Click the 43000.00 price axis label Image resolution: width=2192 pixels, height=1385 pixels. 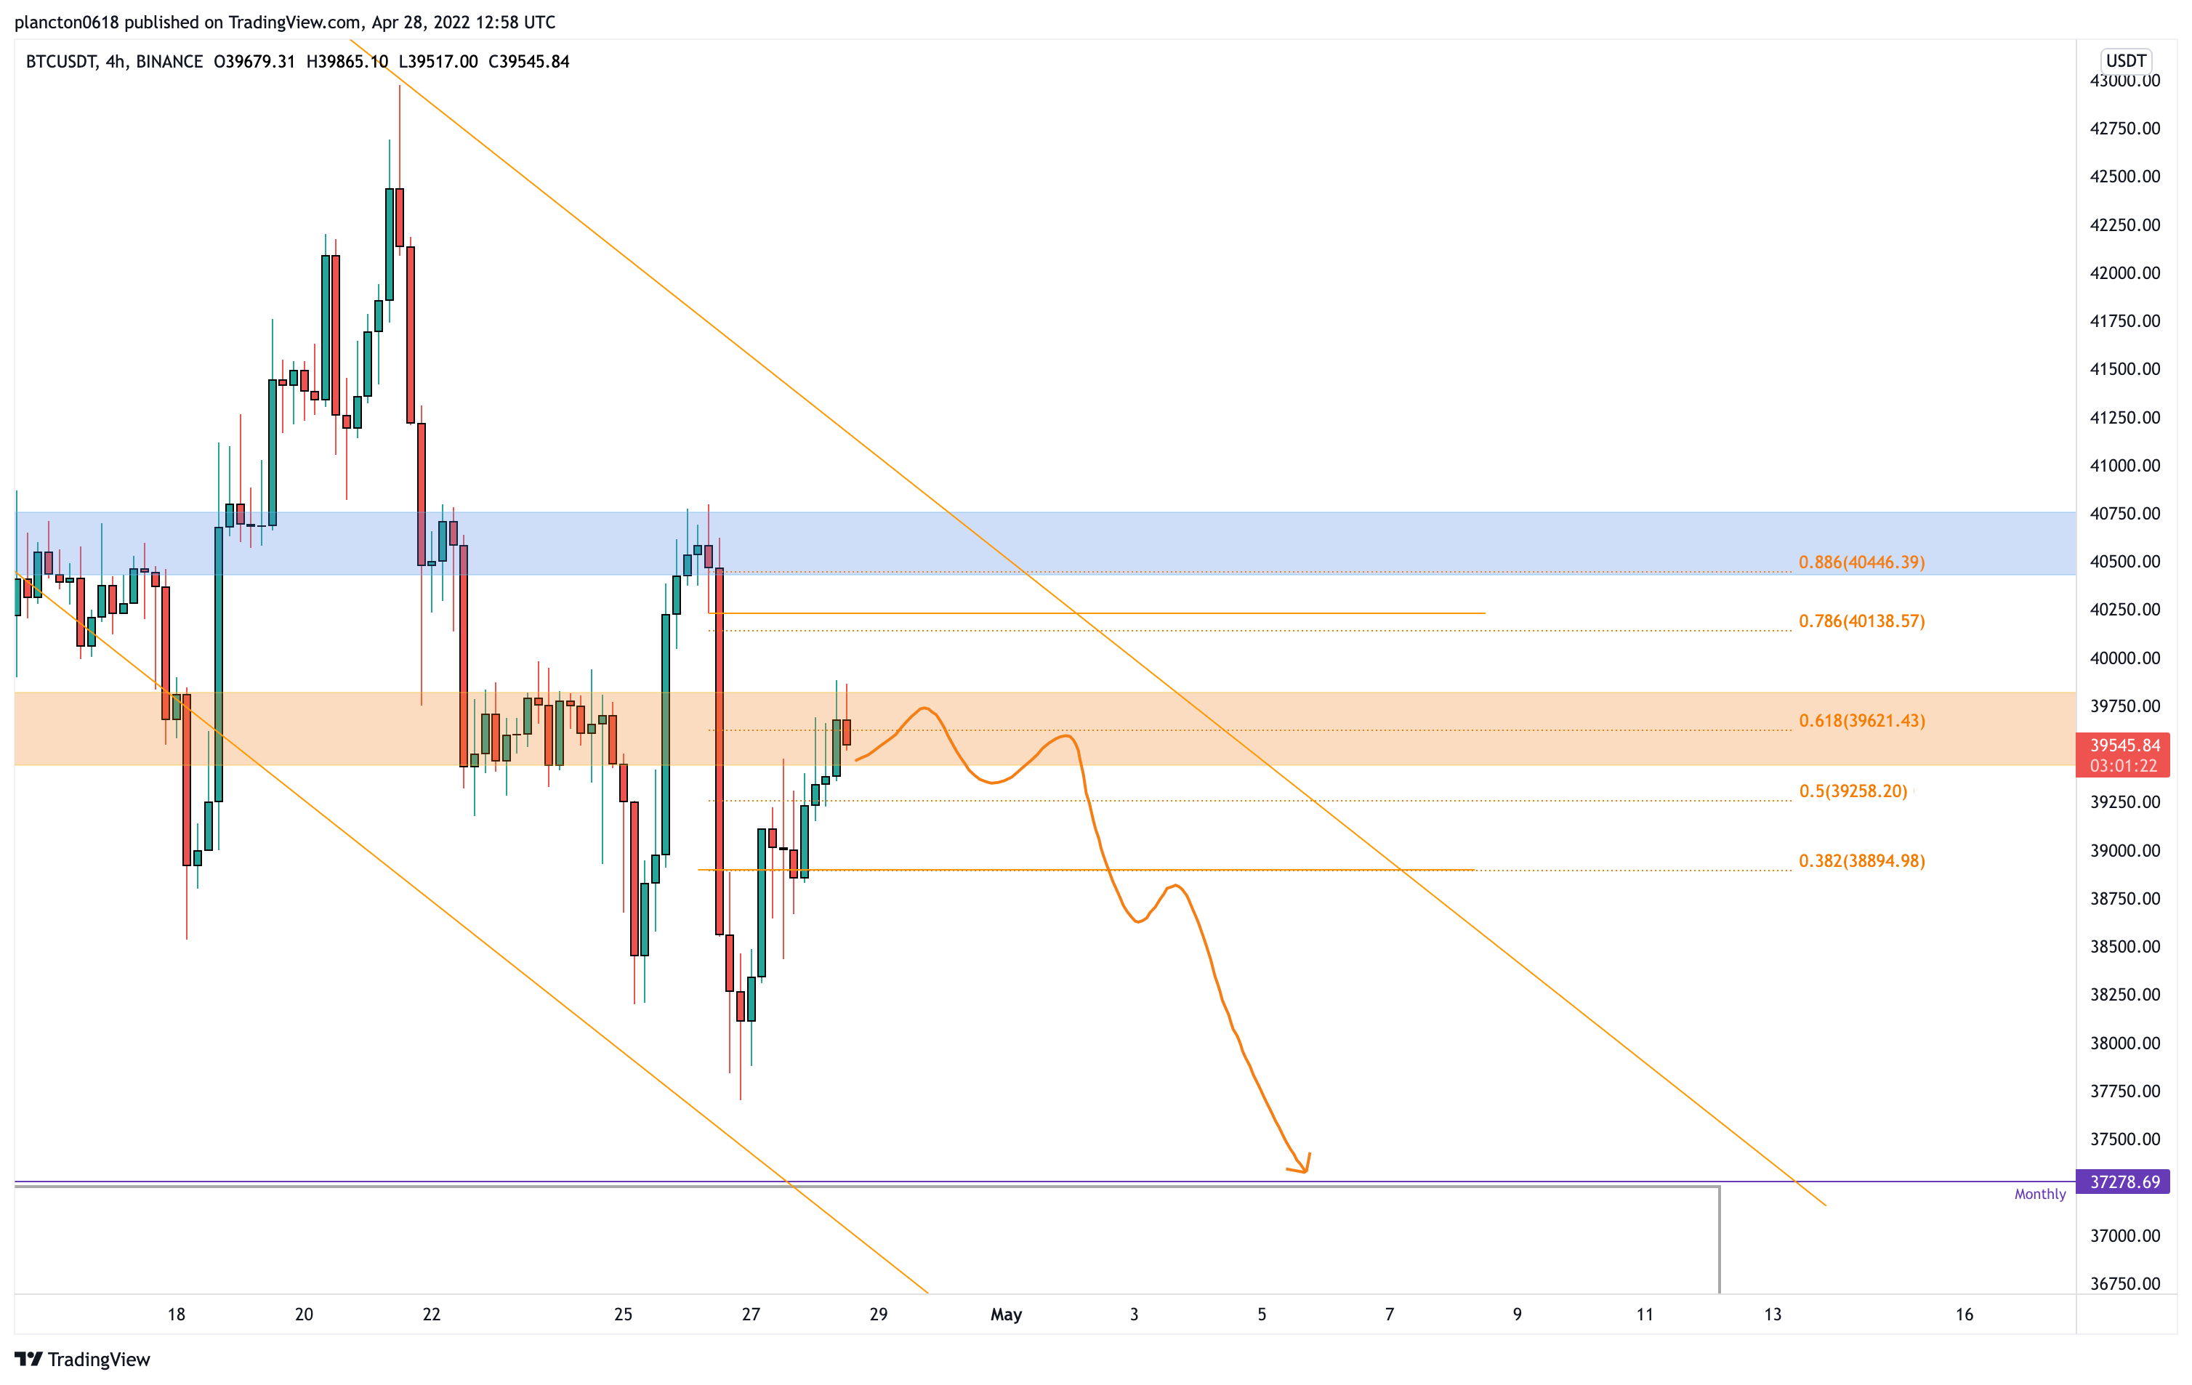2124,81
